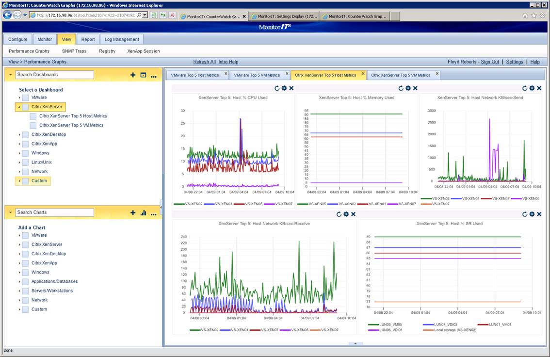
Task: Tick the VMware checkbox under Select a Dashboard
Action: [25, 98]
